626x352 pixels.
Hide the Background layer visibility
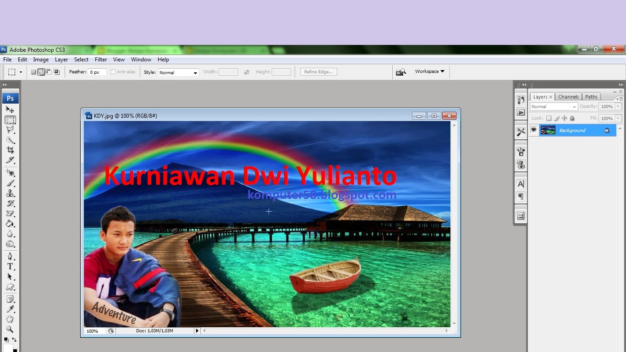click(534, 130)
